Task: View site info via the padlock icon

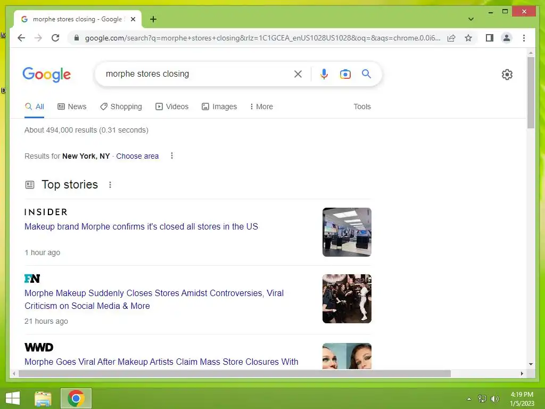Action: pyautogui.click(x=77, y=38)
